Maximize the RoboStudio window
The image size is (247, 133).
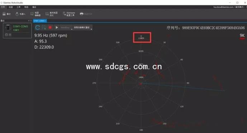pos(237,3)
